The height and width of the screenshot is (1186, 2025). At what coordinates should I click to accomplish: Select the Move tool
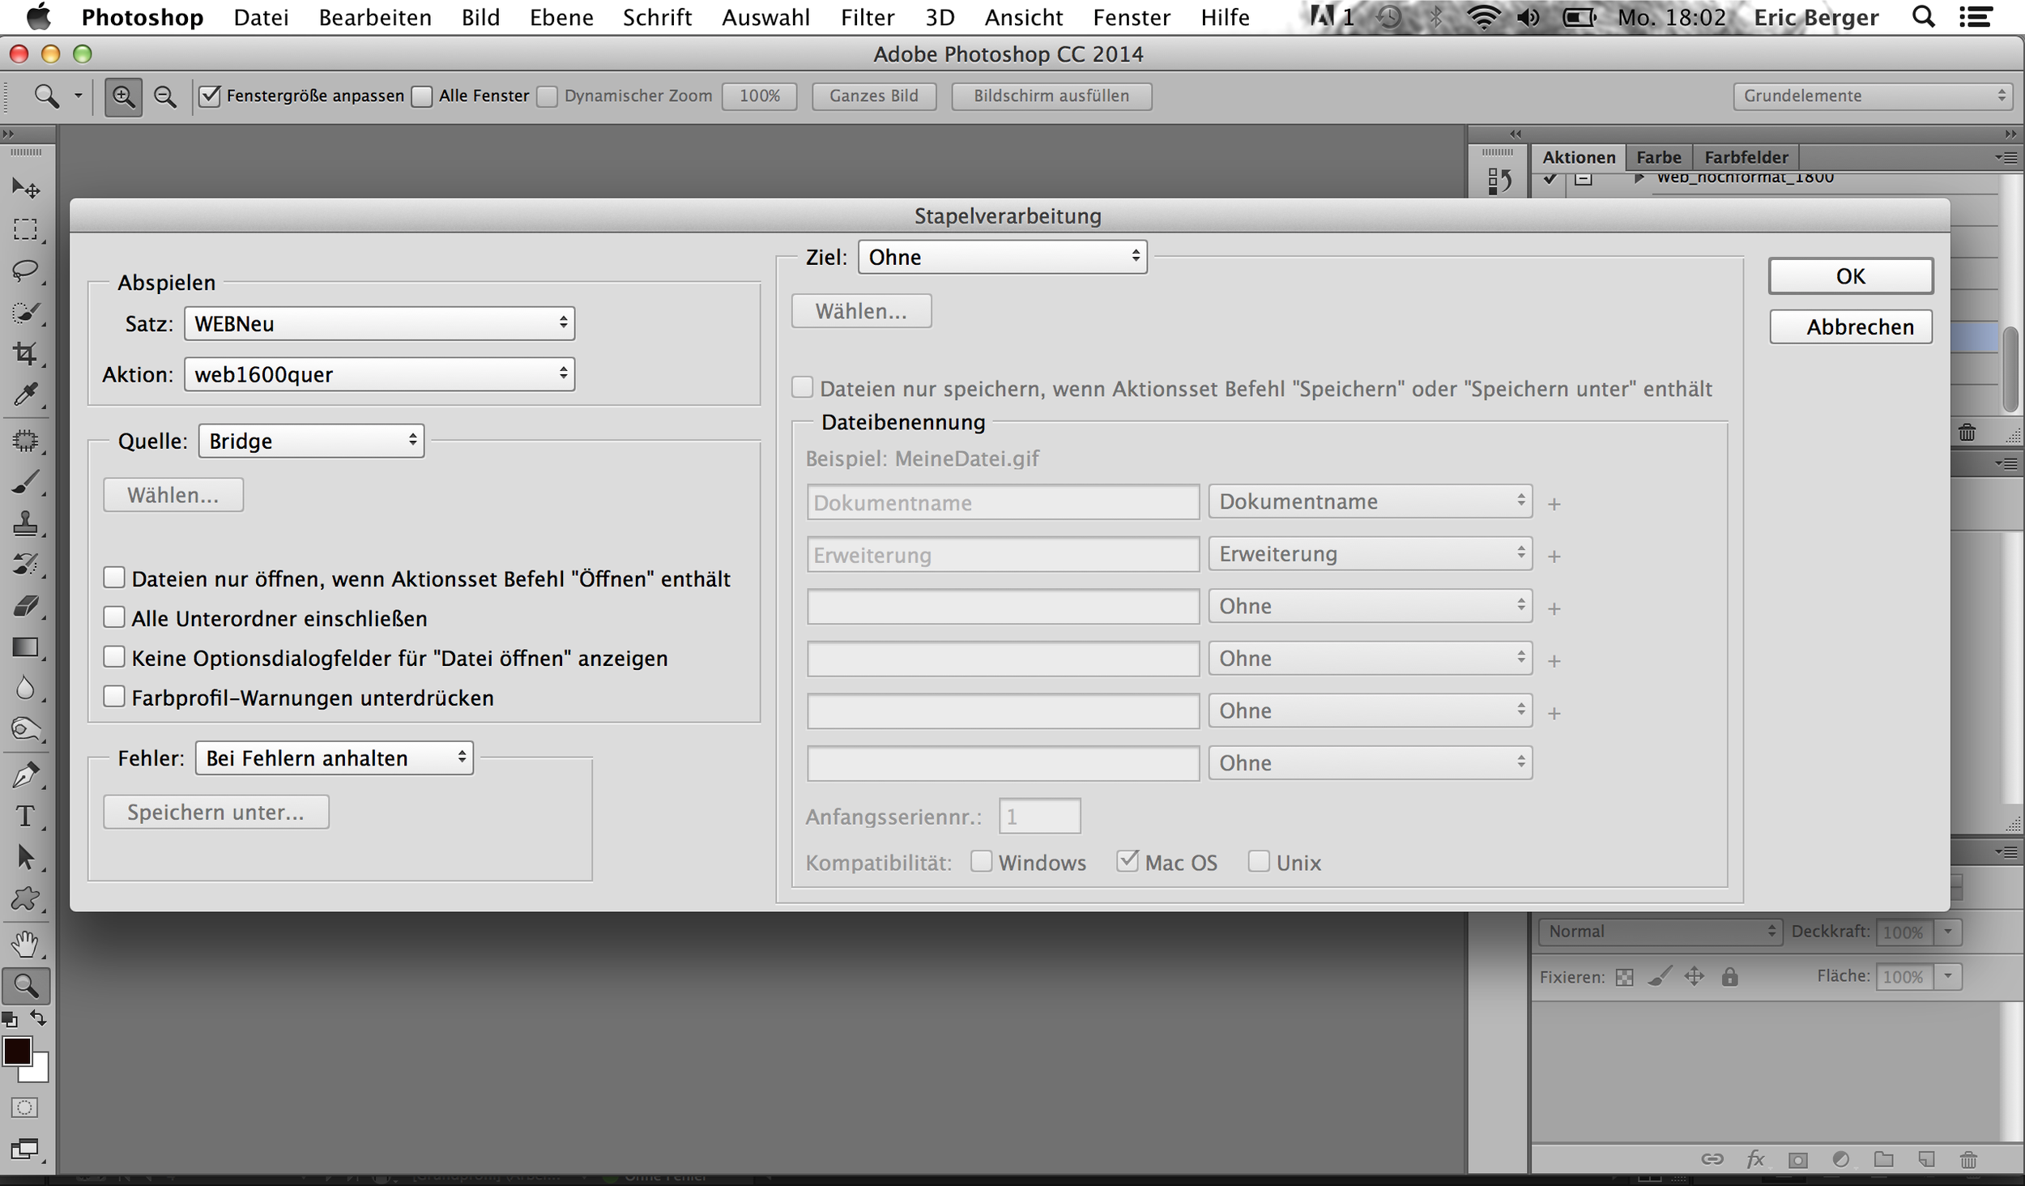(26, 189)
